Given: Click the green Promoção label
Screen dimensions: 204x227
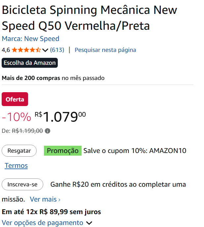Looking at the screenshot, I should (x=63, y=151).
